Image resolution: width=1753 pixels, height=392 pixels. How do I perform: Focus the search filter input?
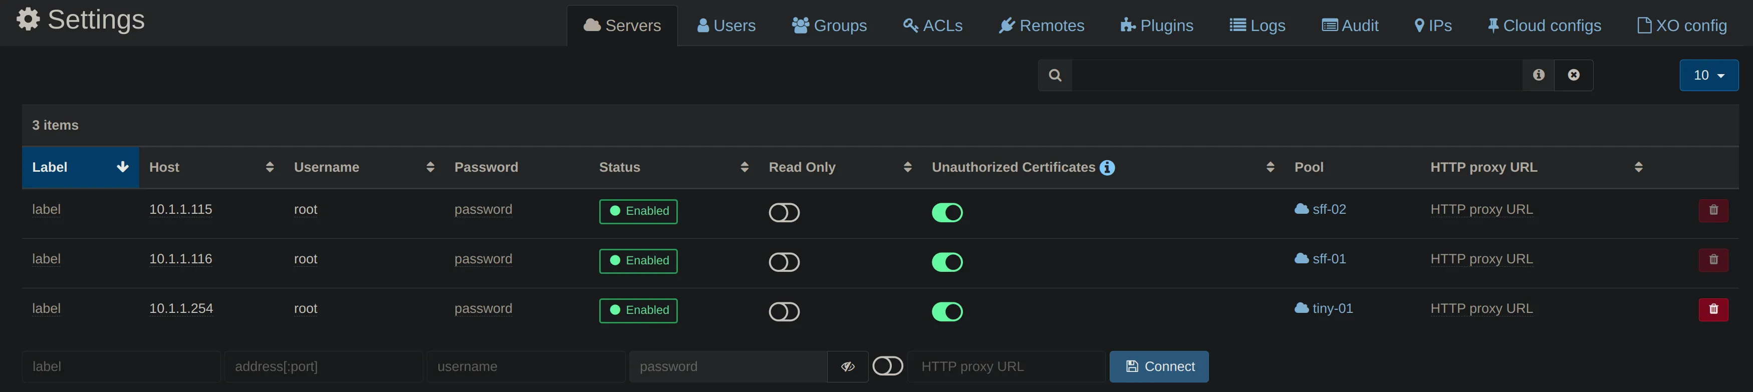tap(1297, 75)
